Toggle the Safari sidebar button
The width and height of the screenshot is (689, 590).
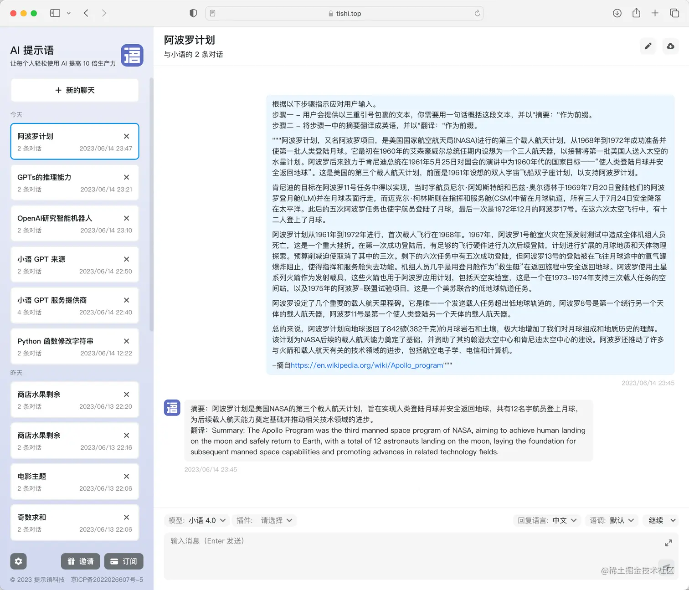55,13
